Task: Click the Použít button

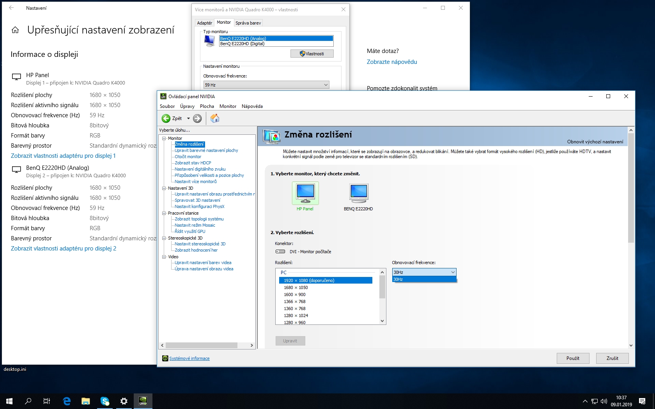Action: point(573,358)
